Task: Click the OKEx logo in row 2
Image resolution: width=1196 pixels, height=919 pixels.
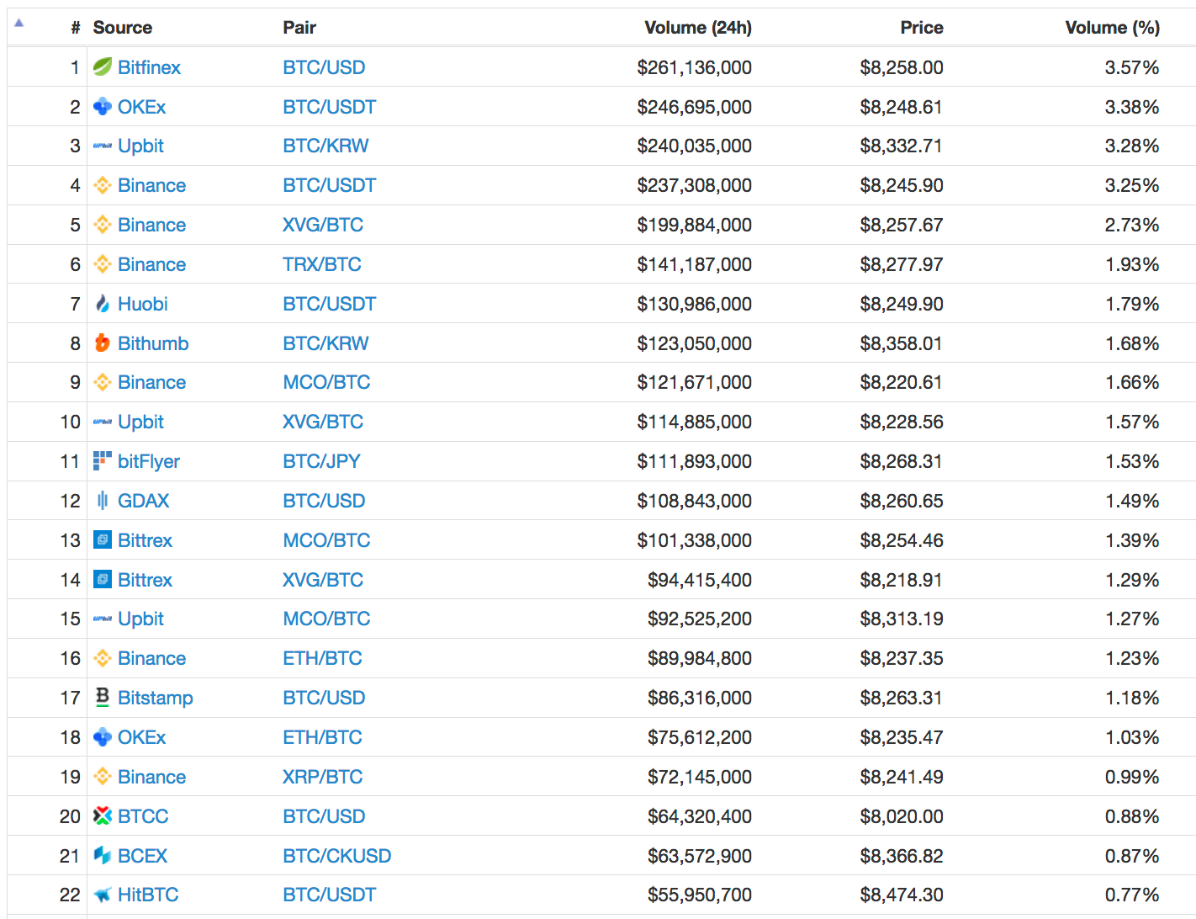Action: [x=103, y=106]
